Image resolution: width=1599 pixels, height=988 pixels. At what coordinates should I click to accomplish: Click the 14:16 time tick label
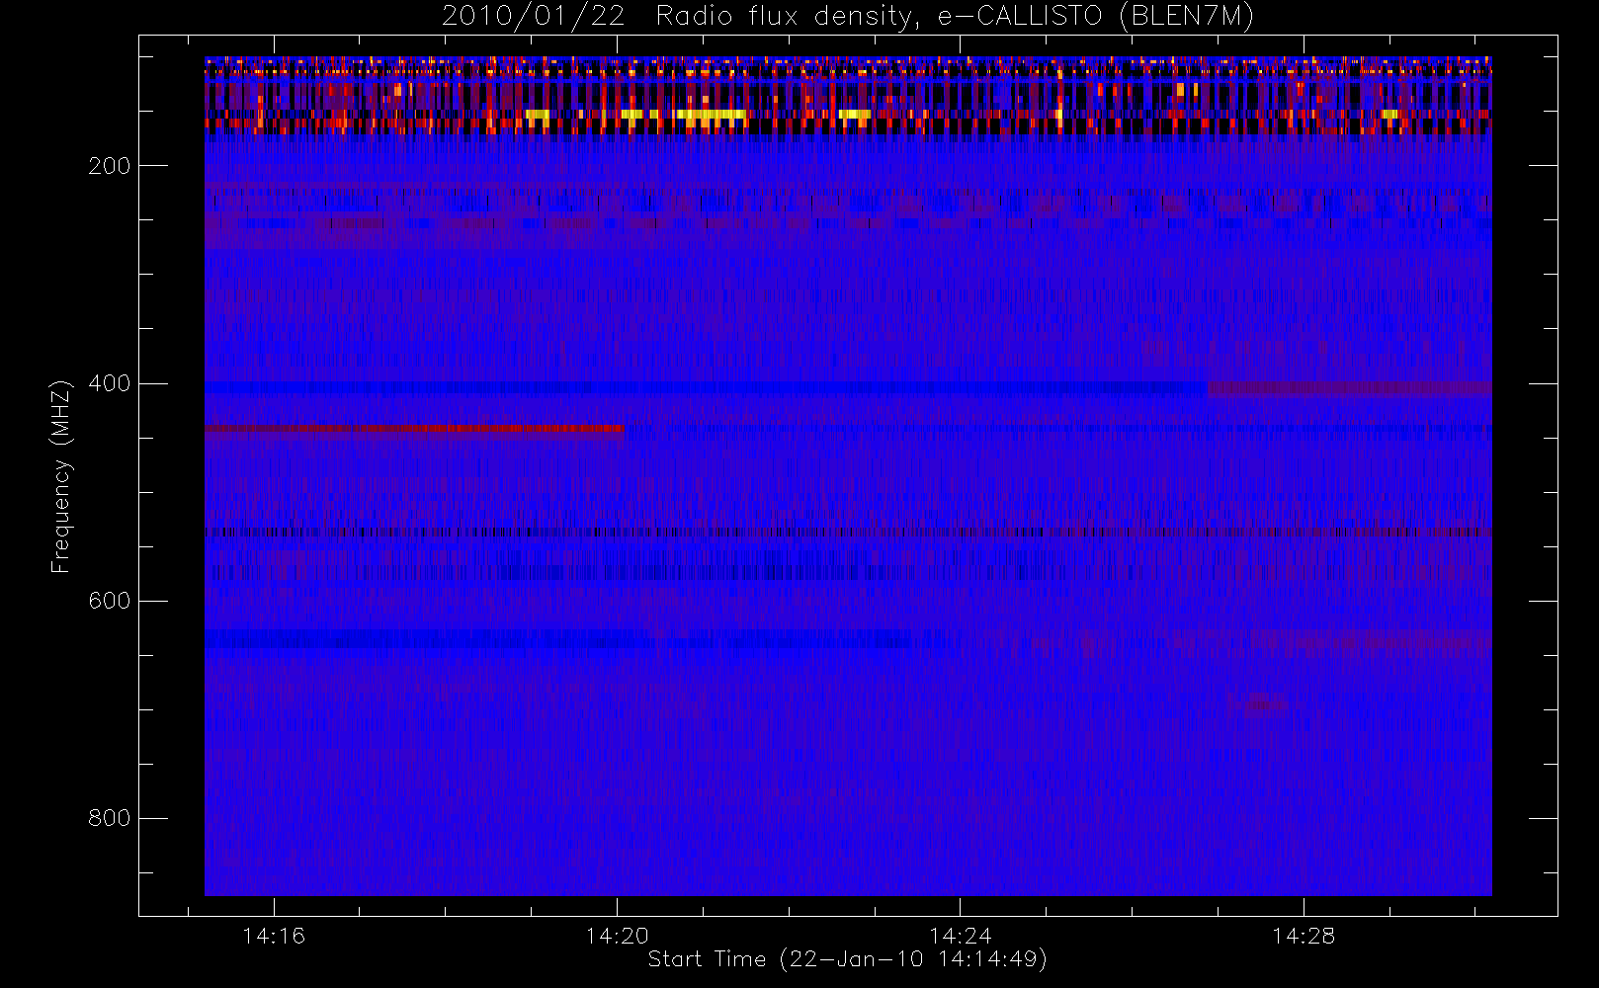(x=274, y=936)
